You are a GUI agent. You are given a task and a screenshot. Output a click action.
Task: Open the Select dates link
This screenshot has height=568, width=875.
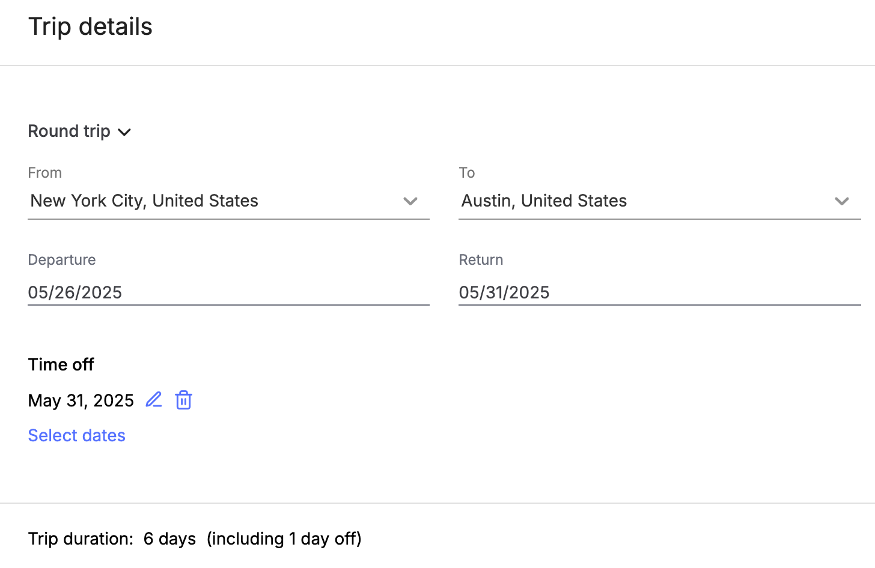click(77, 435)
